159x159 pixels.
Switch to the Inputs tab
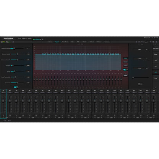tap(57, 42)
